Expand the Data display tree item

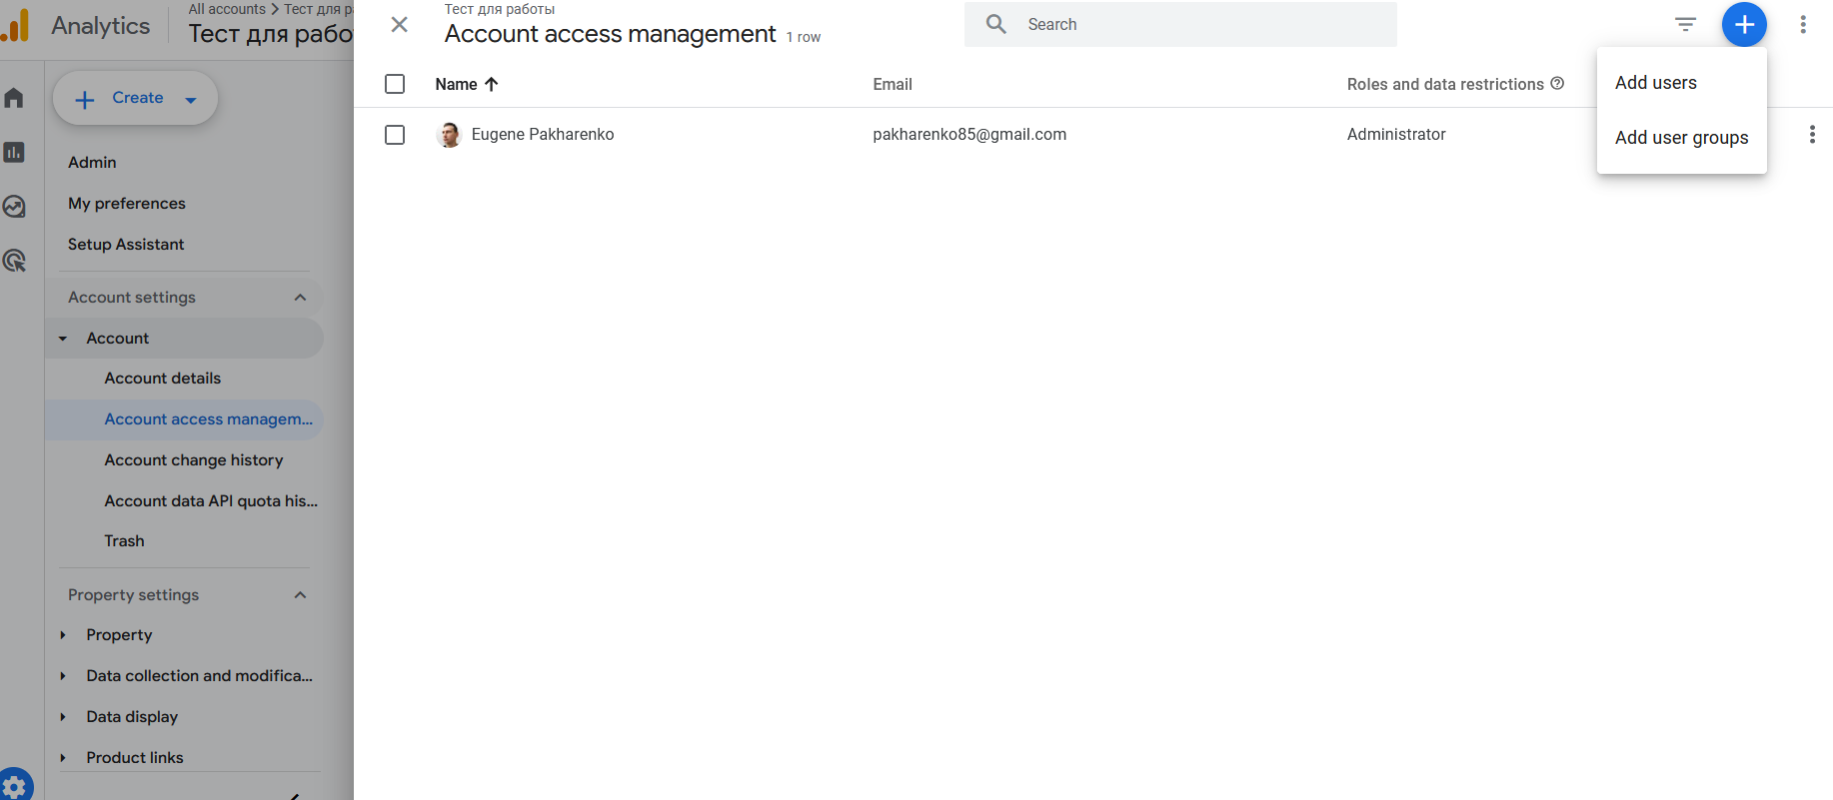63,717
